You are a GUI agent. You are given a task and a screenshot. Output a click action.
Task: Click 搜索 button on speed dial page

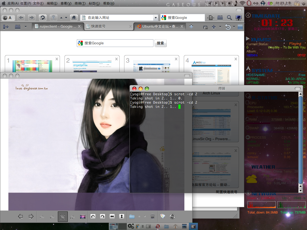[x=160, y=43]
